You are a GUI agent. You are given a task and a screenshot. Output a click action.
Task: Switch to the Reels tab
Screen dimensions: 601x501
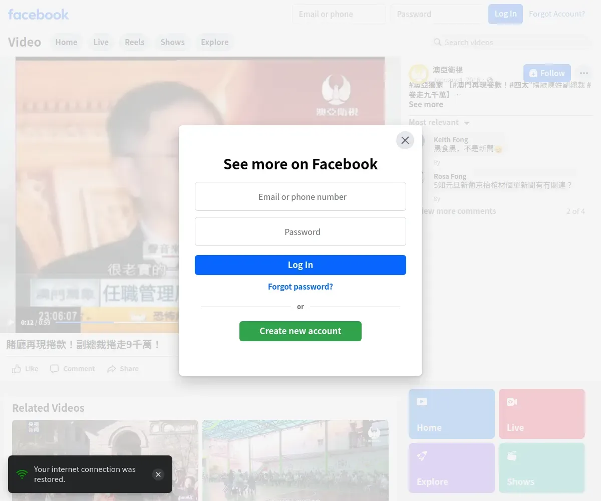pos(135,42)
